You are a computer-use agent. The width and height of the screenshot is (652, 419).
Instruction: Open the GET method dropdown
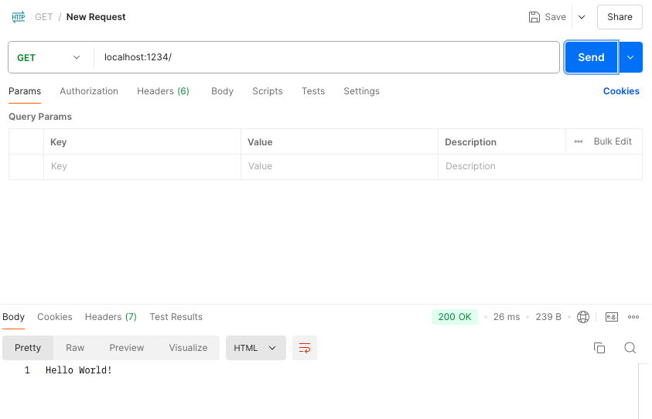click(x=49, y=57)
